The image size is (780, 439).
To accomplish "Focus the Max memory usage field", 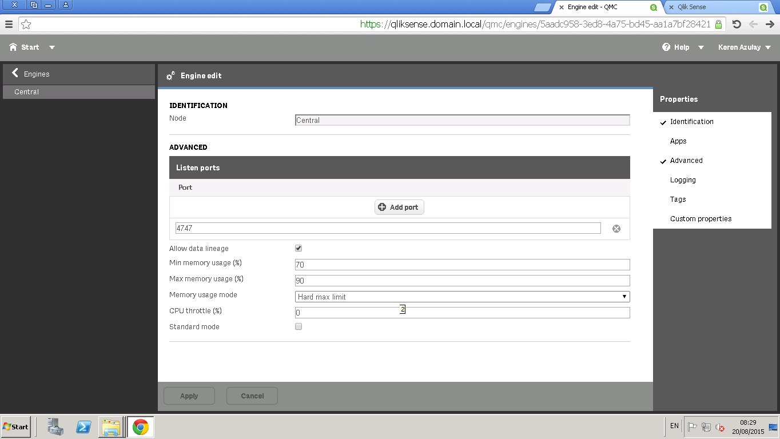I will [x=462, y=281].
